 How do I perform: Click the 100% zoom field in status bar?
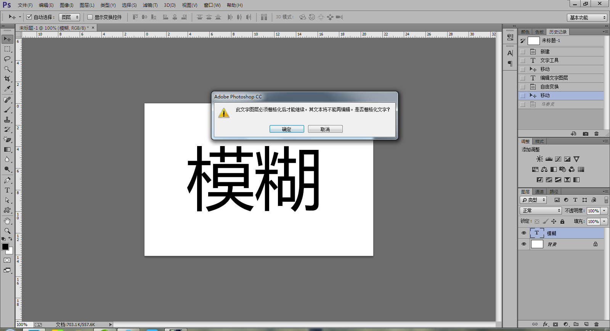tap(24, 325)
